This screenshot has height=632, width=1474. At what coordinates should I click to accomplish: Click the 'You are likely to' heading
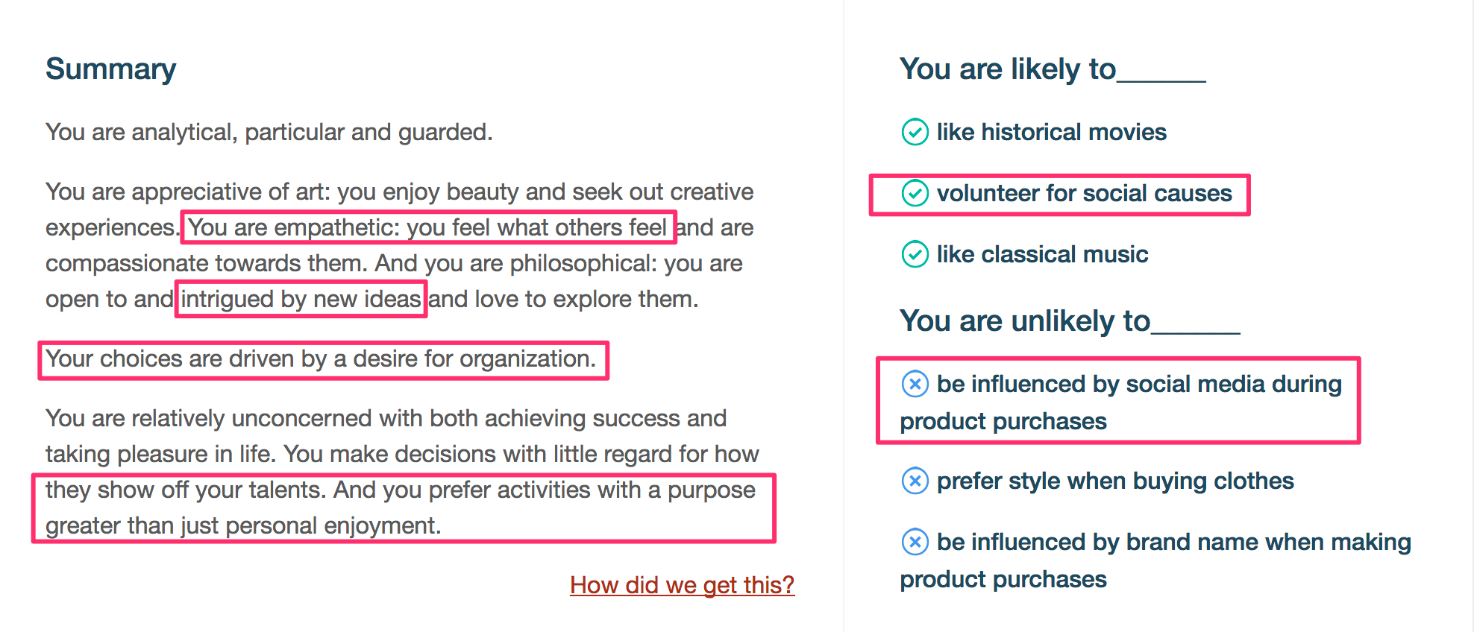point(1053,69)
